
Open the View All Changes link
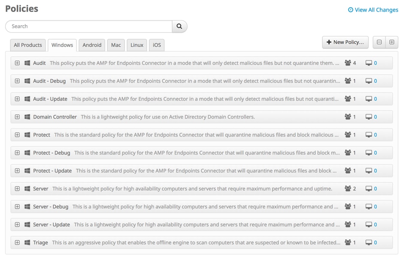coord(373,10)
